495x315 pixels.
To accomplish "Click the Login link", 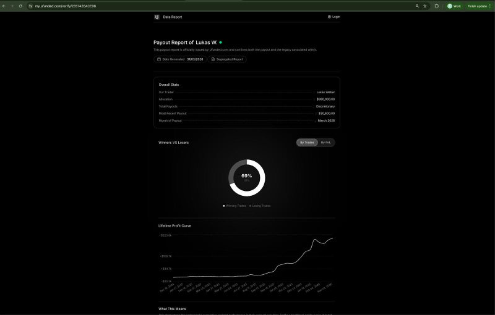I will 334,17.
